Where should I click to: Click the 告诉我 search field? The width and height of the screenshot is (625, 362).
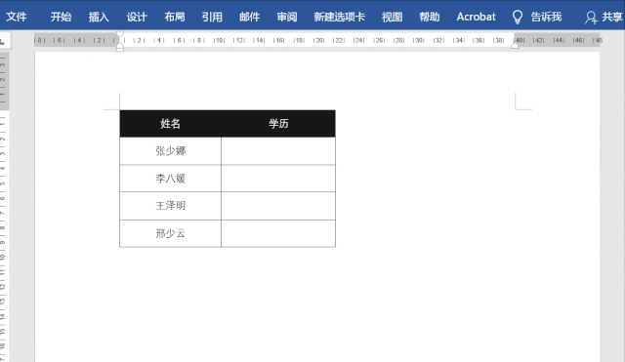[546, 17]
